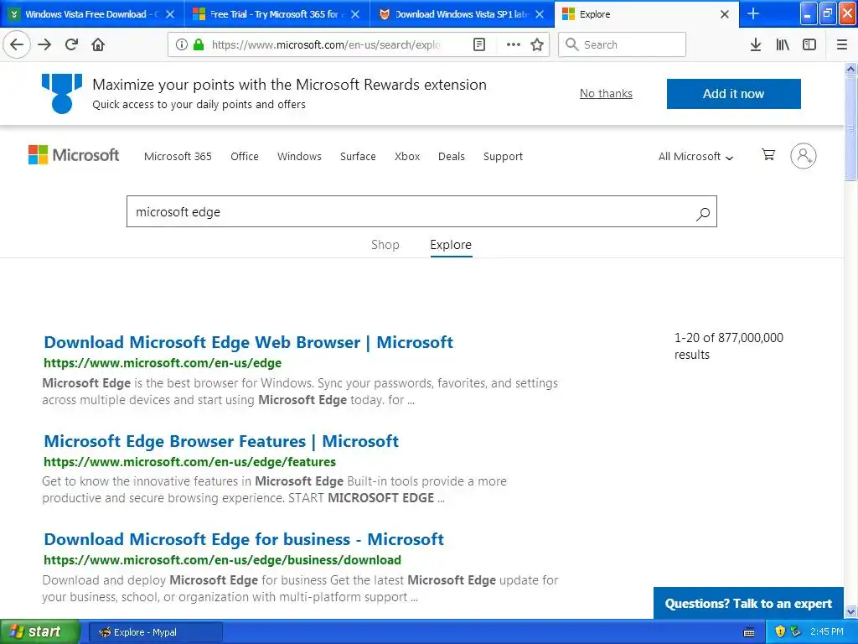Open the library bookshelf icon
The image size is (858, 644).
coord(783,44)
